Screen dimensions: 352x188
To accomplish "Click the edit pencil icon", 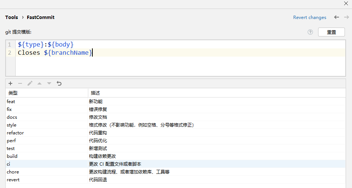I will click(30, 83).
